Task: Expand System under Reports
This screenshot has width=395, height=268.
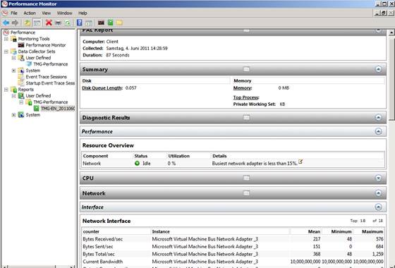Action: coord(13,115)
